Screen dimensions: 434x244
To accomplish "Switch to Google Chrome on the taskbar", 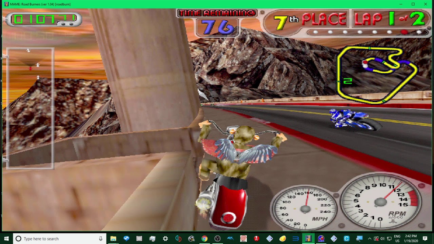I will 204,239.
